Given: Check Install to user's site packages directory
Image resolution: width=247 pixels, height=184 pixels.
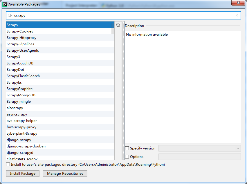Looking at the screenshot, I should pos(8,165).
